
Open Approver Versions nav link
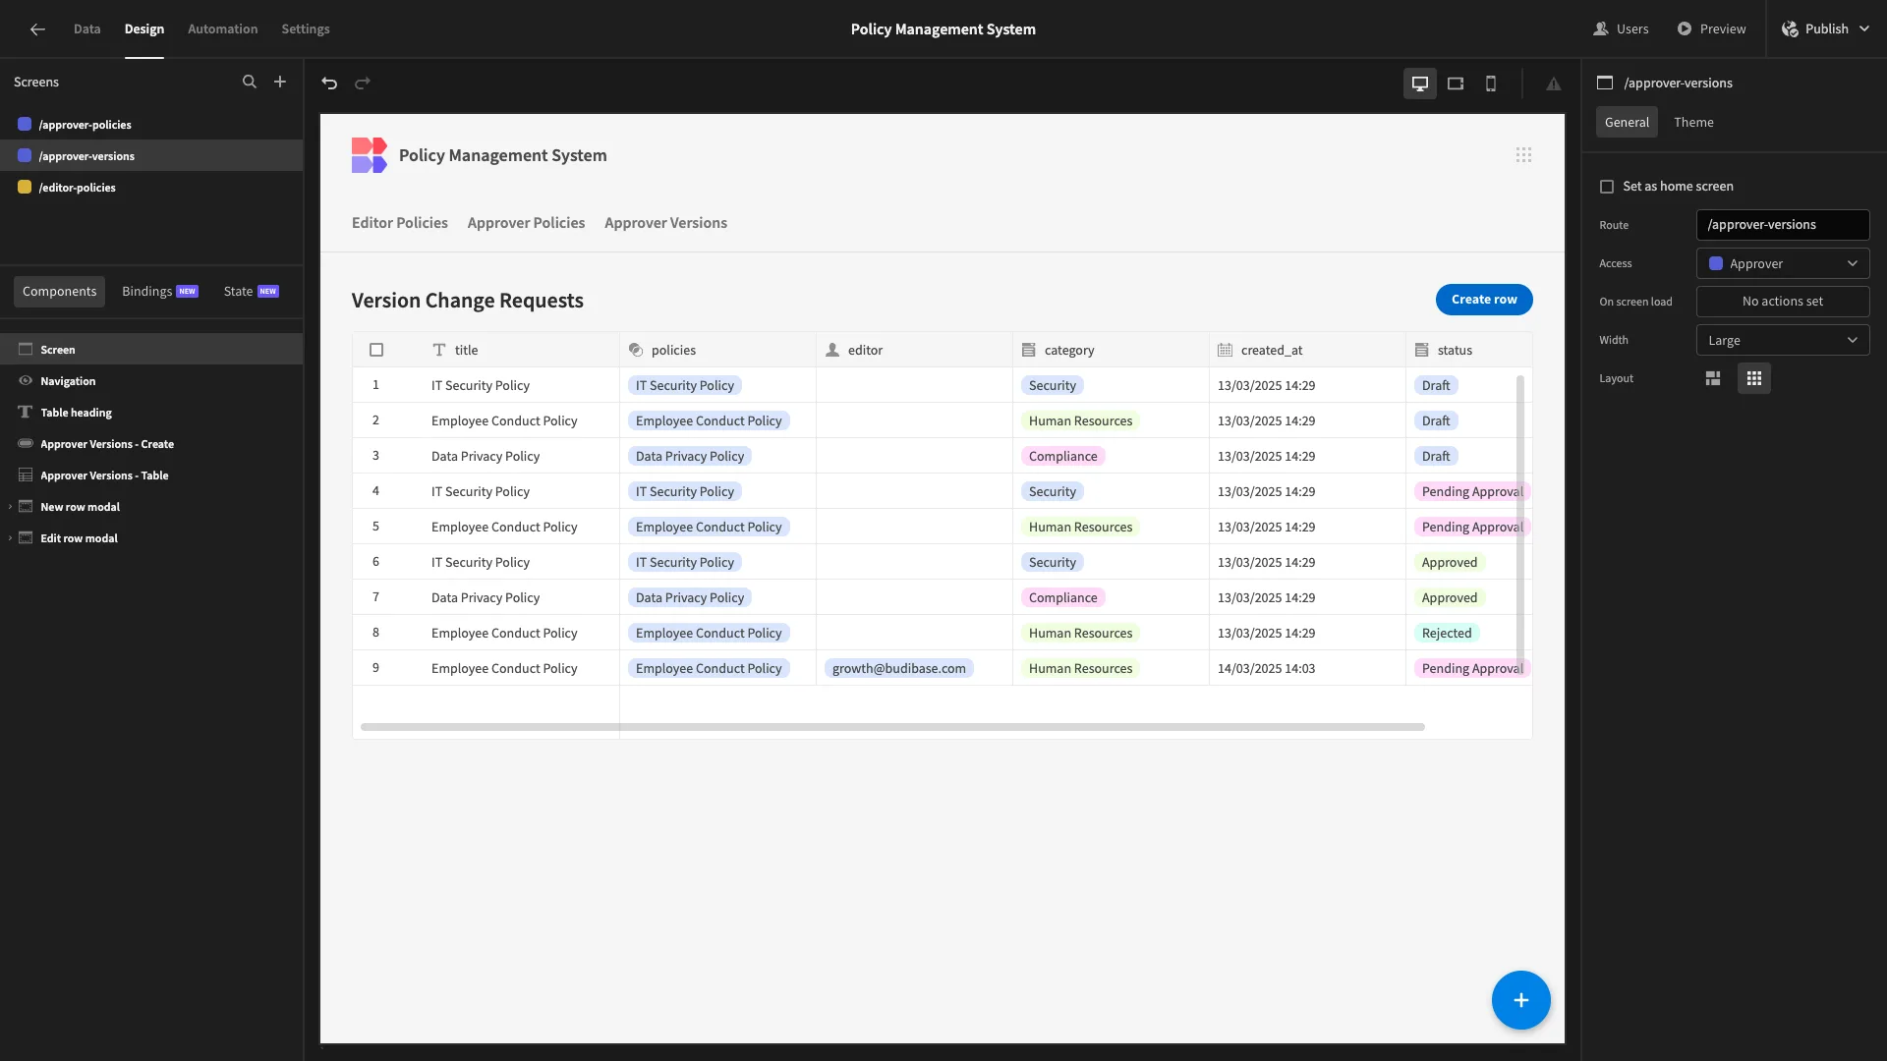(666, 223)
